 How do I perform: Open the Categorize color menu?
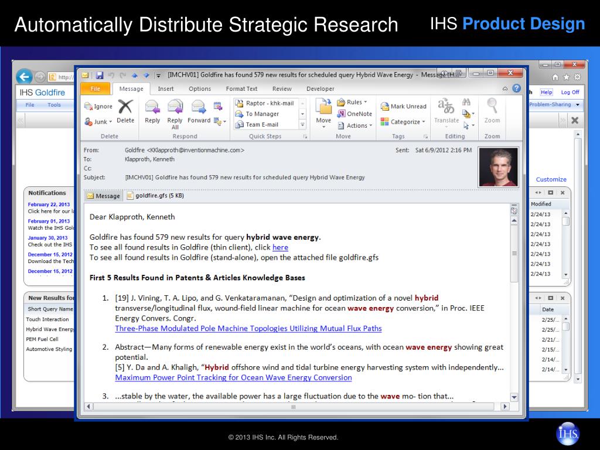click(x=403, y=122)
